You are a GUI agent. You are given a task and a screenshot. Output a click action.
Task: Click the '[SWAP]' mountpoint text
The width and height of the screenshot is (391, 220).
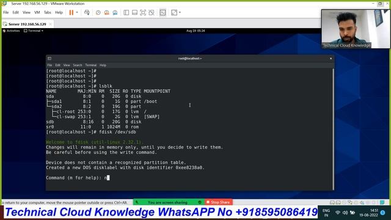click(x=152, y=117)
